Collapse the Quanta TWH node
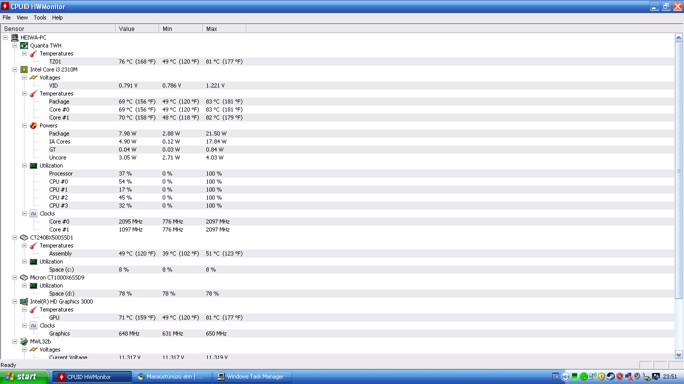The height and width of the screenshot is (384, 684). [x=15, y=45]
